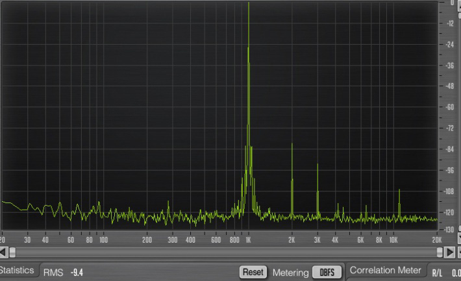Click the -84 dB level scale label

point(450,149)
